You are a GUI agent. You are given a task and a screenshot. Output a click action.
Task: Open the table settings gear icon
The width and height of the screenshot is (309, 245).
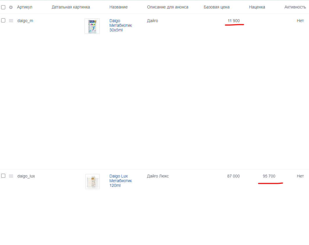(x=11, y=7)
